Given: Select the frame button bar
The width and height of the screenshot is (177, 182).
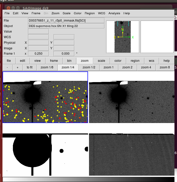Looking at the screenshot, I should tap(54, 61).
